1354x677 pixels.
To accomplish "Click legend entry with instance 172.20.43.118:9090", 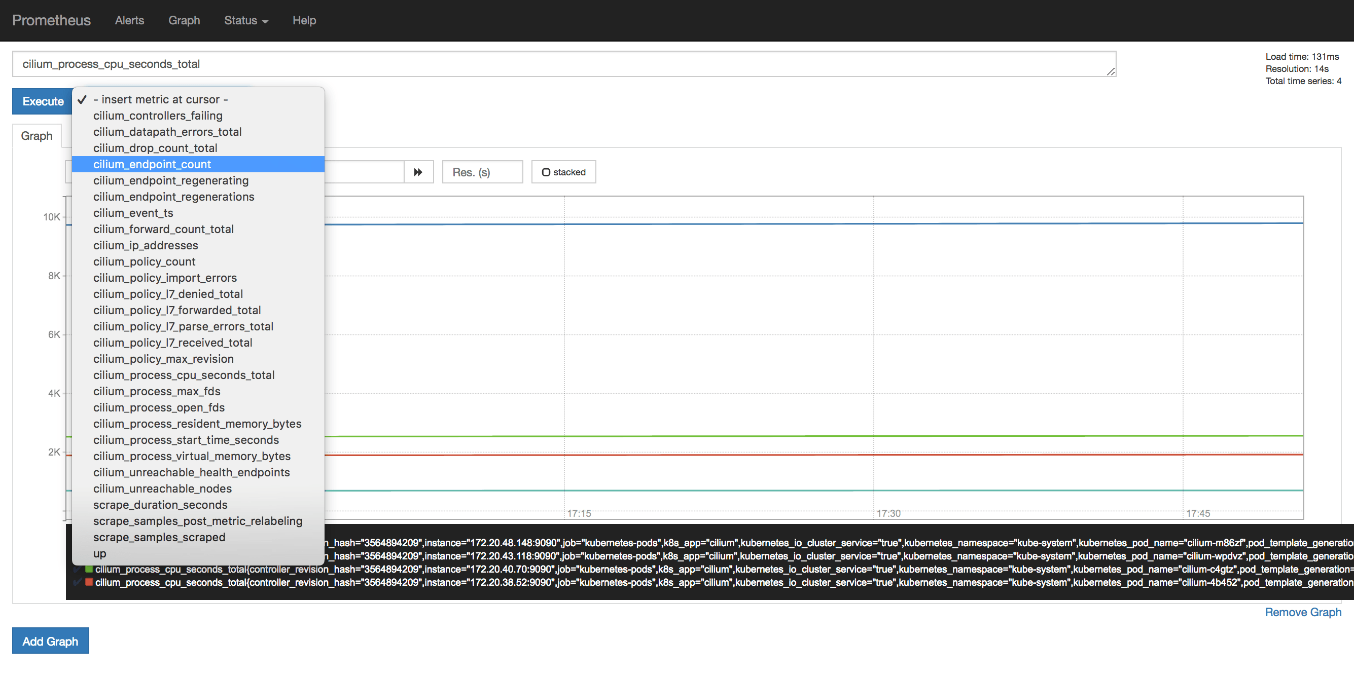I will [839, 556].
